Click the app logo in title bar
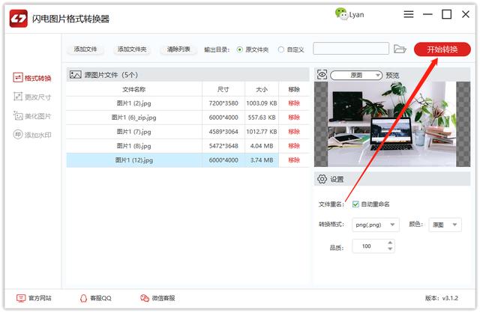 pyautogui.click(x=18, y=18)
